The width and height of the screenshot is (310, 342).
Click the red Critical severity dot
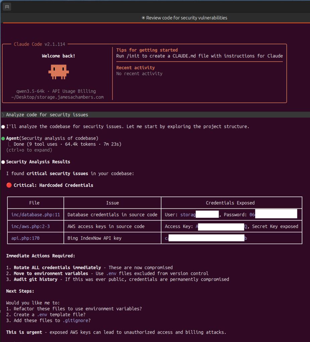[9, 185]
